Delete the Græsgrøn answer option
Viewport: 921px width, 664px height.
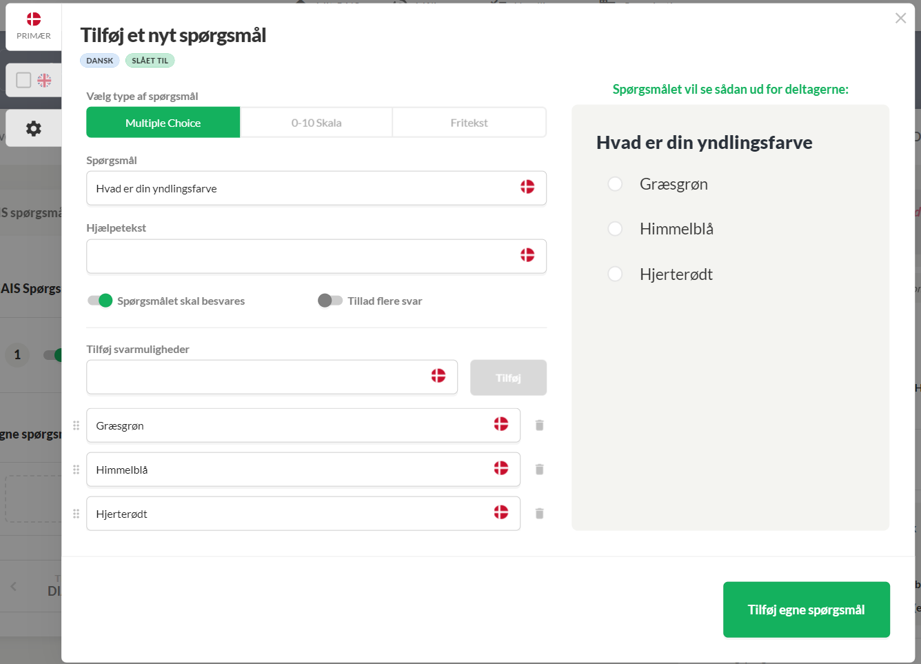pyautogui.click(x=540, y=425)
